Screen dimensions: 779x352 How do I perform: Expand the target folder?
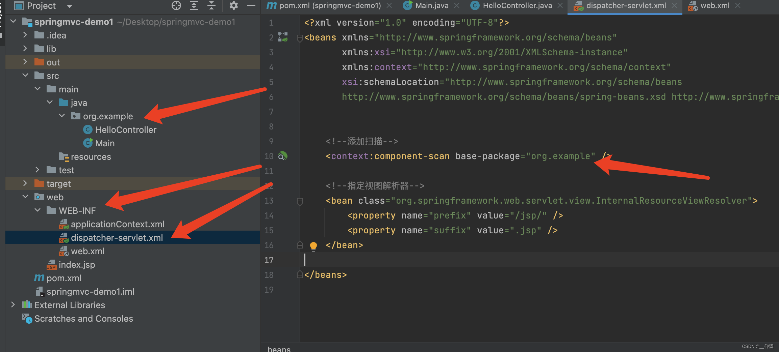(25, 183)
